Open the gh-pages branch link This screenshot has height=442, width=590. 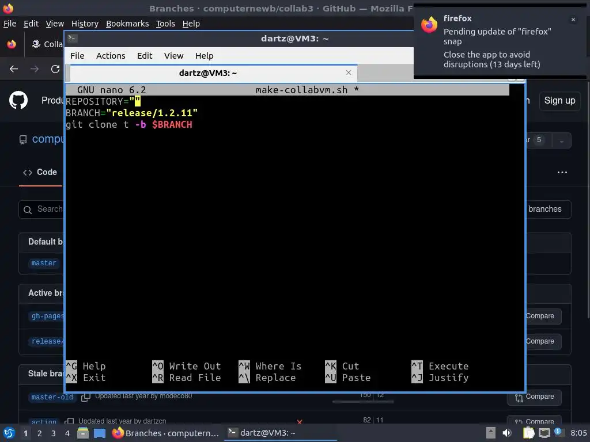point(47,316)
